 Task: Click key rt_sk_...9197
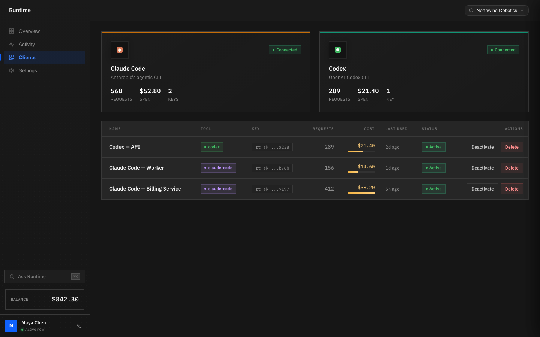point(272,189)
